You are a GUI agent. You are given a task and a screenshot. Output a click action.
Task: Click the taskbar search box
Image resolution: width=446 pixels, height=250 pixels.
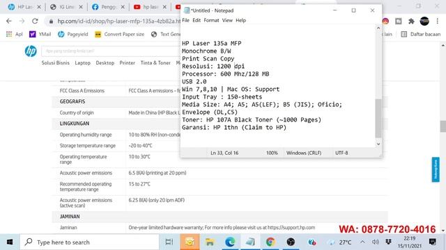[x=89, y=242]
